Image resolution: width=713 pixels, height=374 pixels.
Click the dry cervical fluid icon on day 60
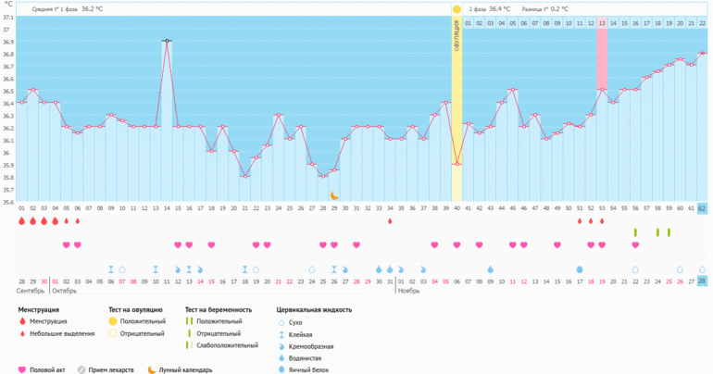tap(681, 269)
